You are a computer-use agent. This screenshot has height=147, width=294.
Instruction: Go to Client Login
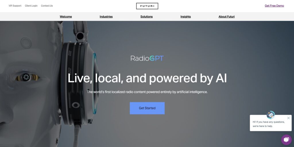[x=31, y=6]
